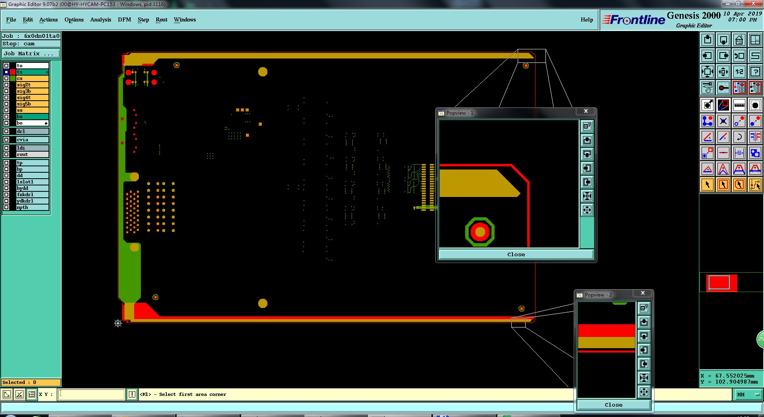Toggle display checkbox for layer 'cvia'
Image resolution: width=764 pixels, height=417 pixels.
(x=6, y=140)
